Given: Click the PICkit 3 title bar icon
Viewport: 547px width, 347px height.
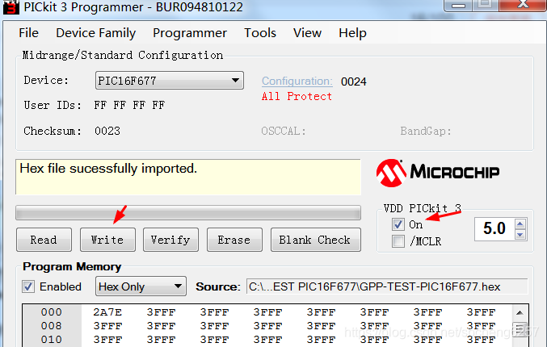Looking at the screenshot, I should [x=11, y=7].
